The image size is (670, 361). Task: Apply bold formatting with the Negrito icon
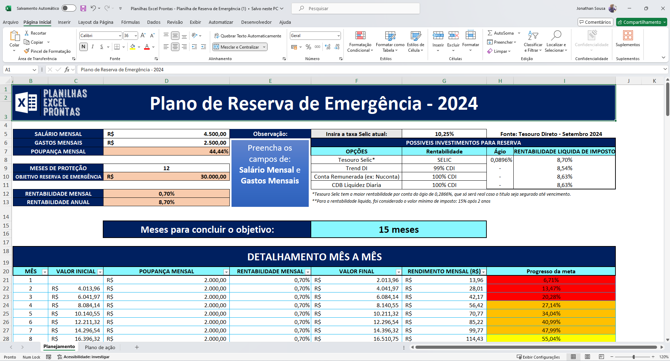83,46
